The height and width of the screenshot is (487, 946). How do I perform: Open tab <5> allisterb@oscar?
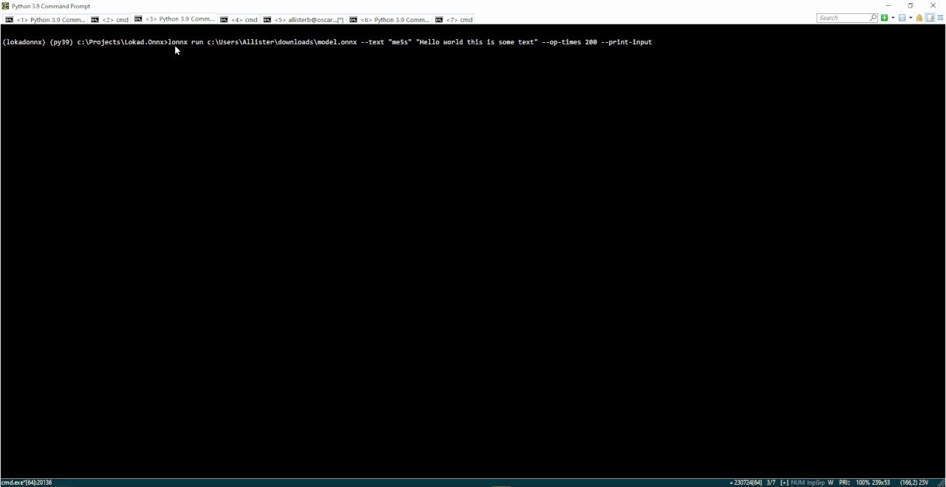tap(304, 19)
